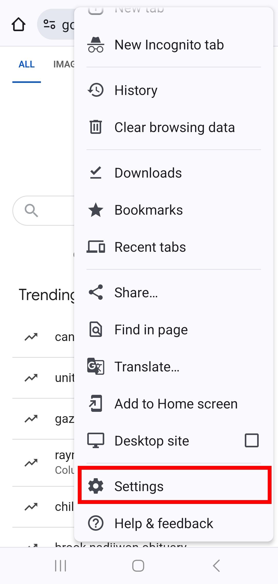Viewport: 278px width, 584px height.
Task: Select the History clock icon
Action: (95, 90)
